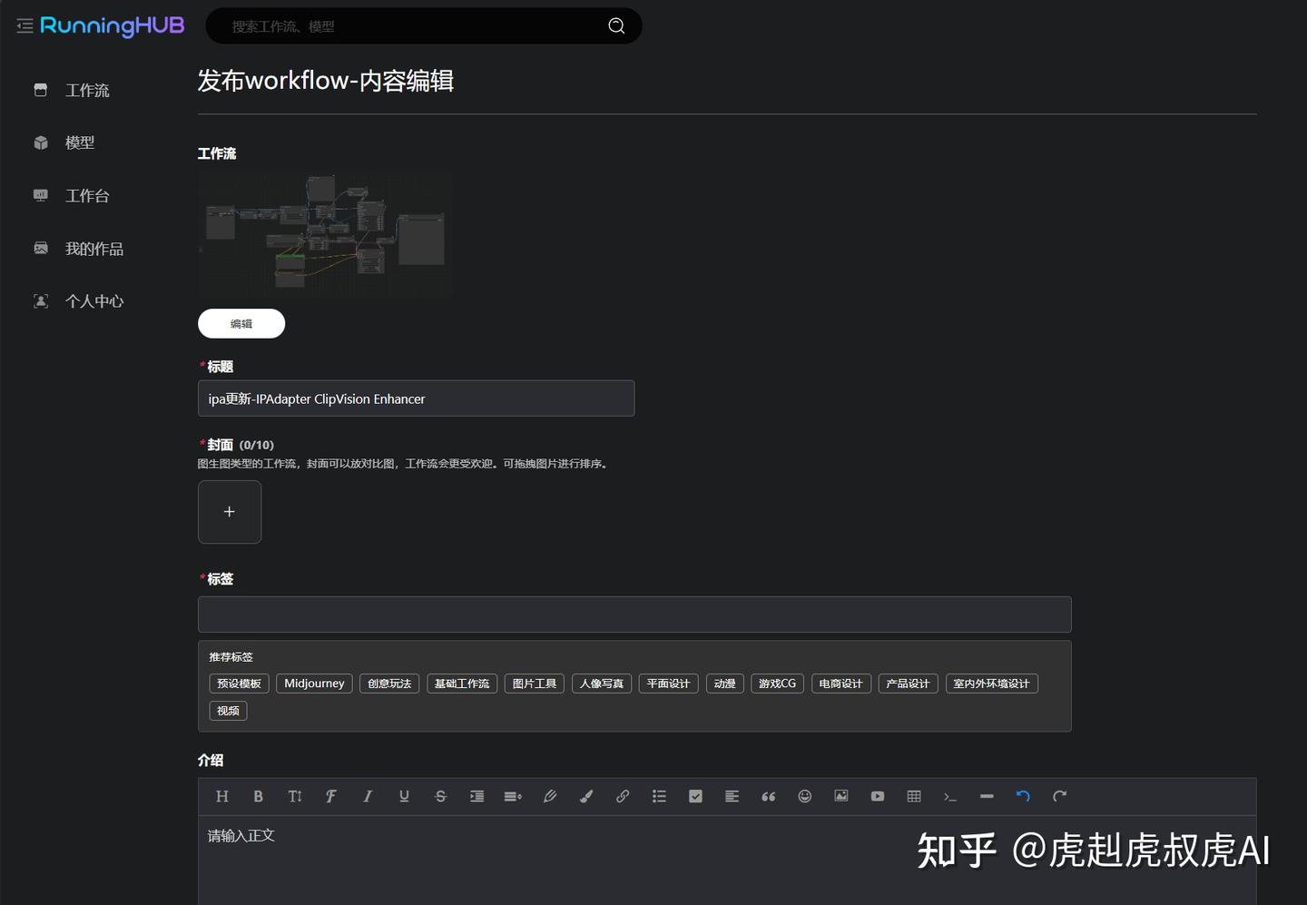Apply underline formatting to text
This screenshot has height=905, width=1307.
click(x=404, y=796)
